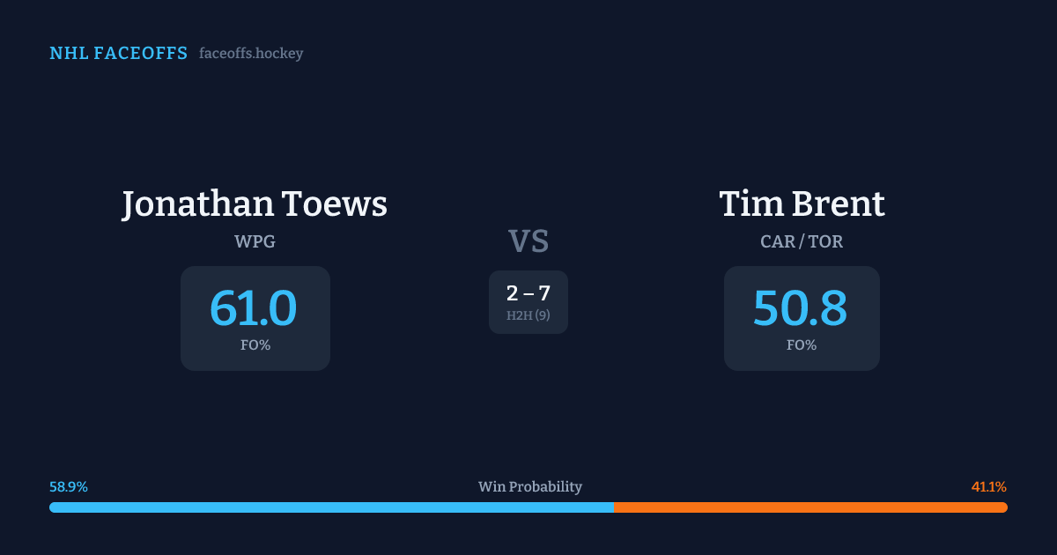Image resolution: width=1057 pixels, height=555 pixels.
Task: Click the WPG team label
Action: 255,241
